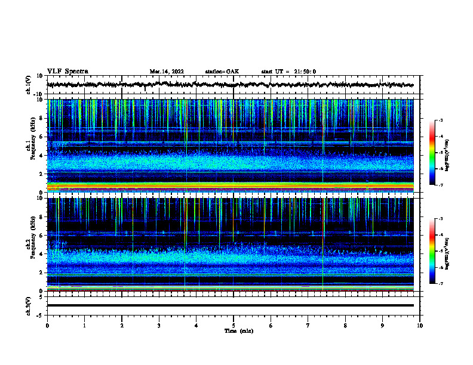473x365 pixels.
Task: Click the "VLF Spectra" title text
Action: tap(67, 72)
